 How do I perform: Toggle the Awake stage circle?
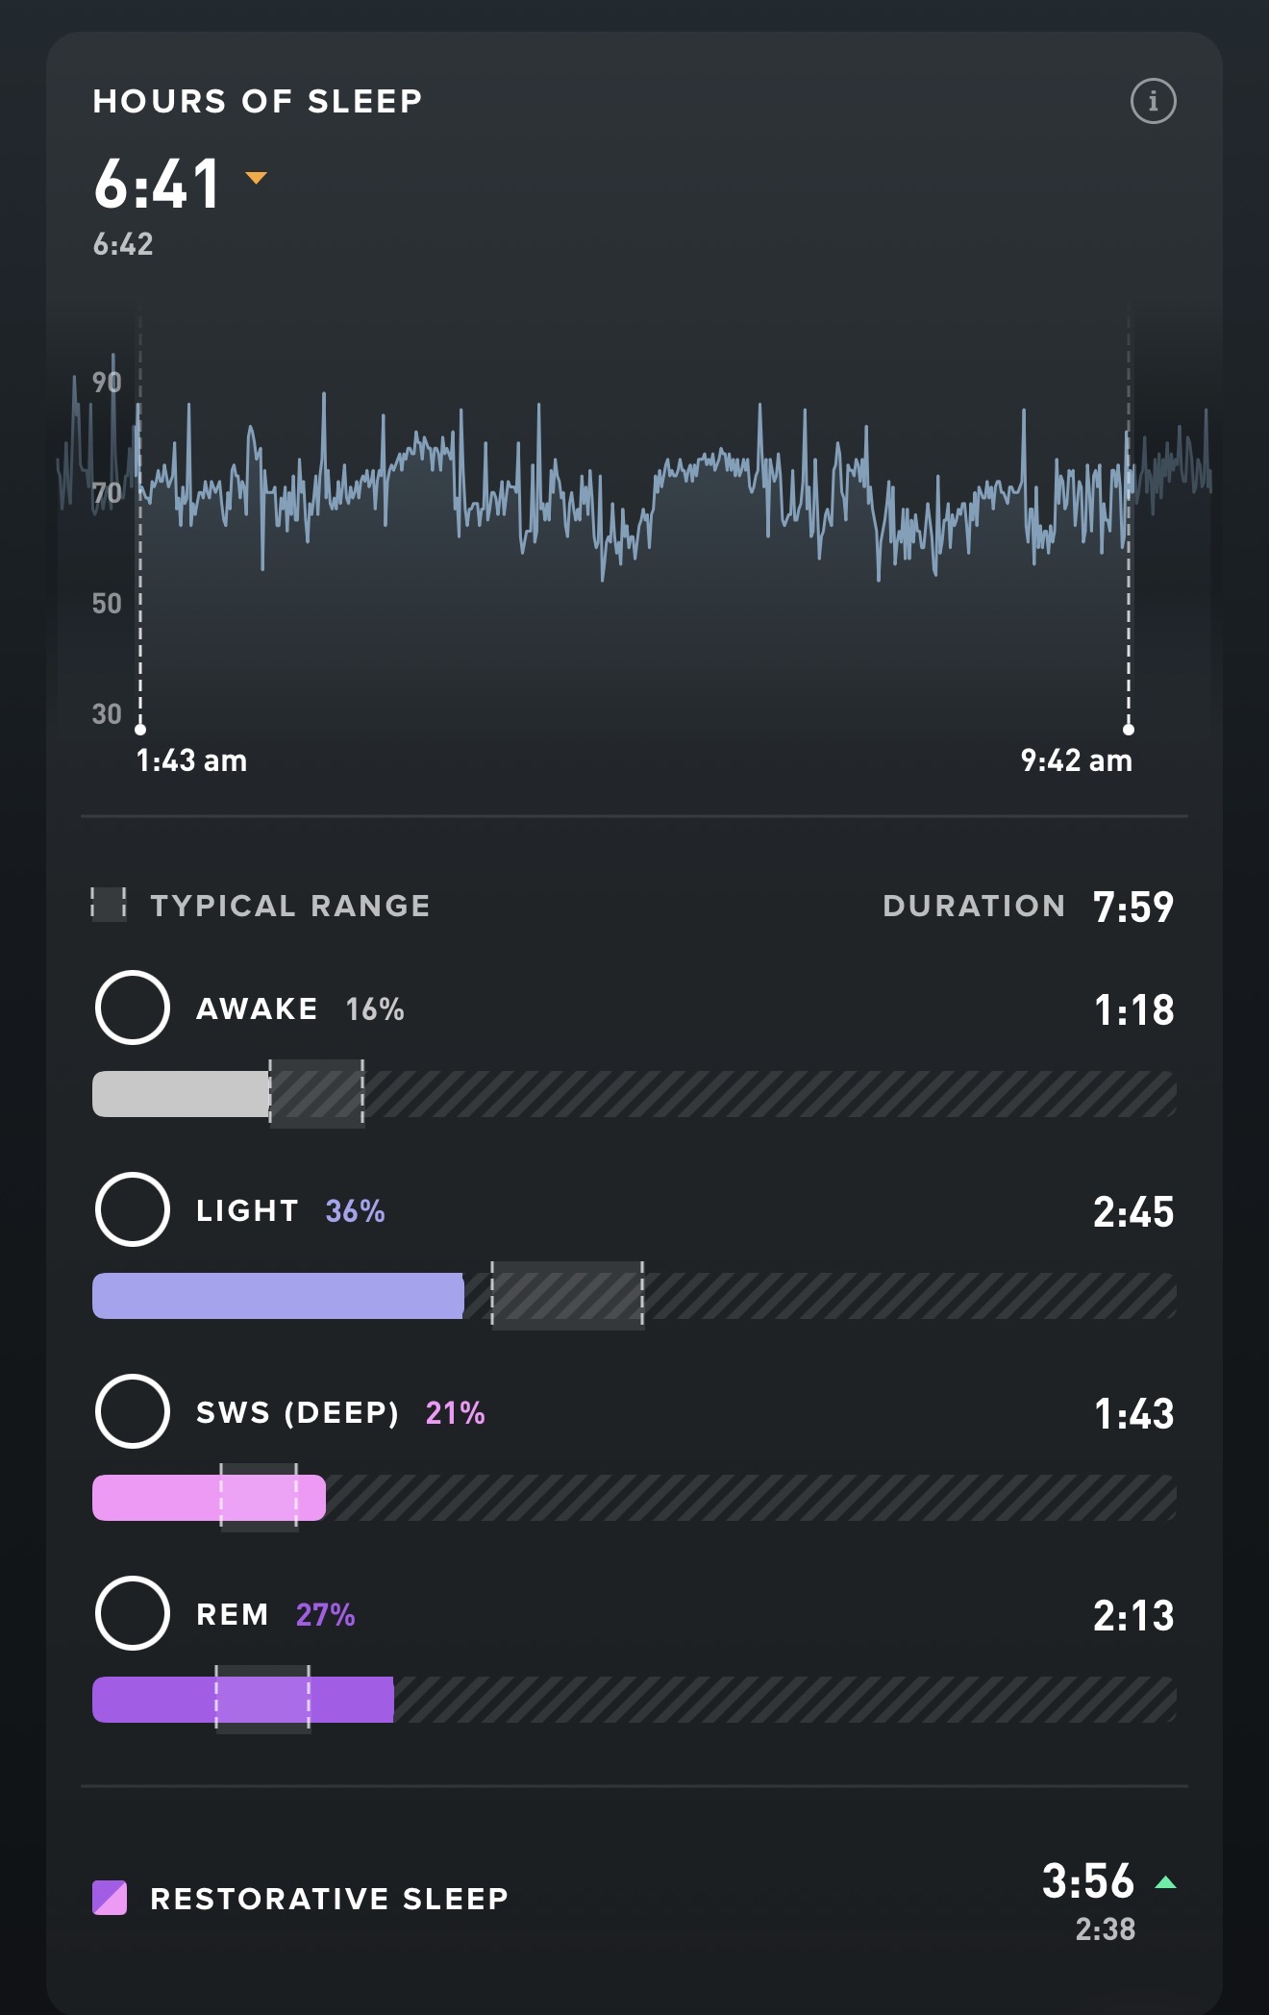[133, 1007]
